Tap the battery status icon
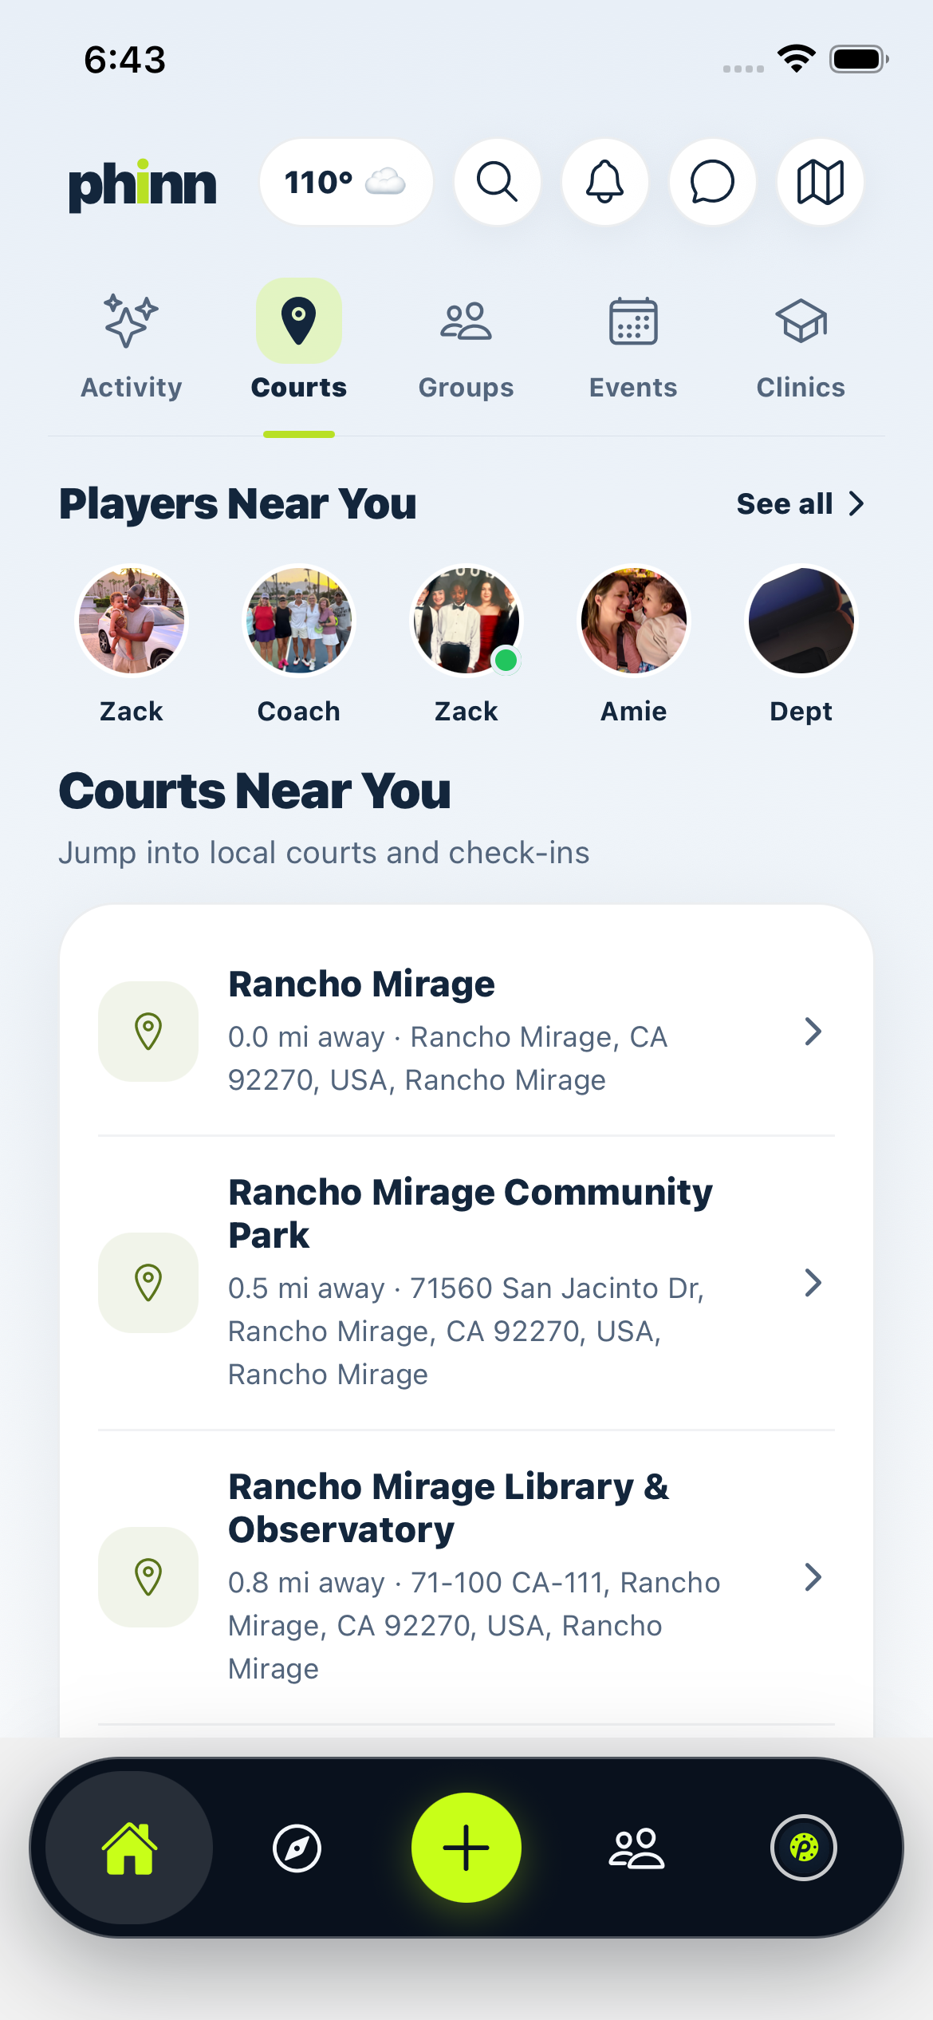933x2020 pixels. pyautogui.click(x=860, y=59)
